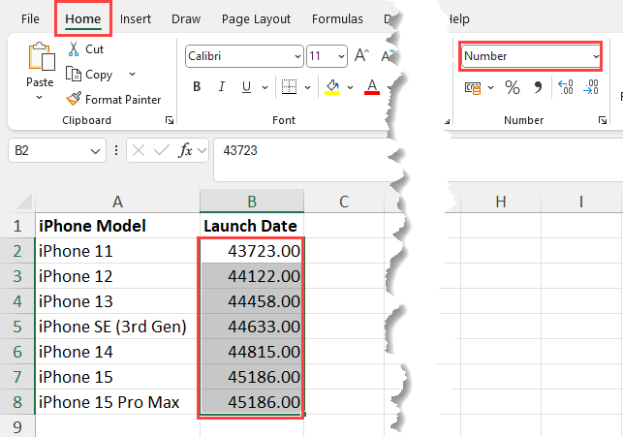Screen dimensions: 623x437
Task: Select cell containing iPhone 11
Action: coord(117,251)
